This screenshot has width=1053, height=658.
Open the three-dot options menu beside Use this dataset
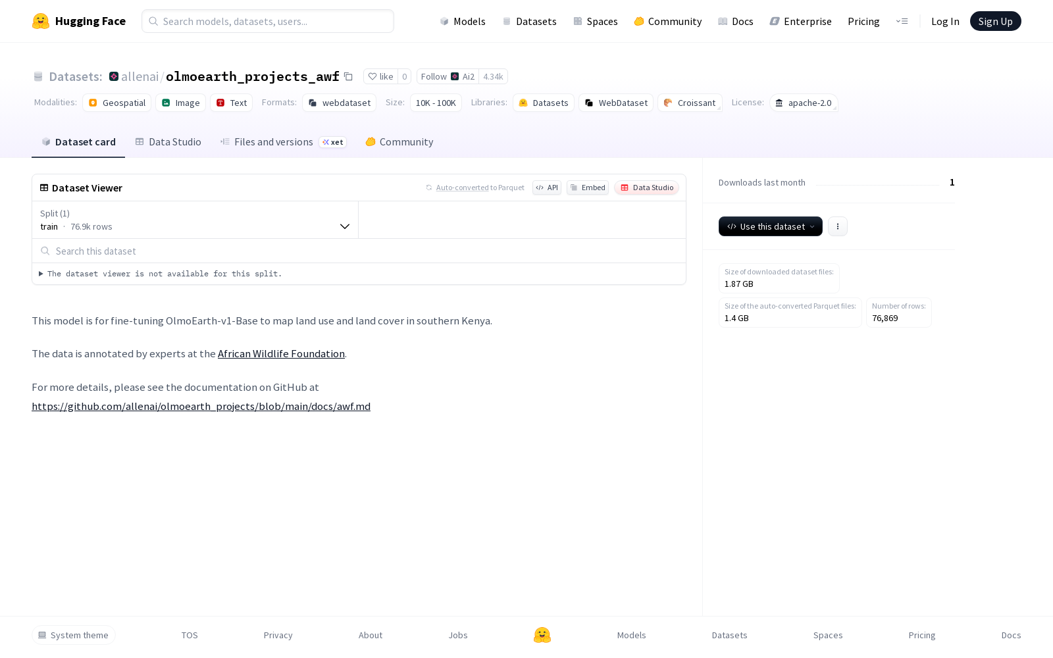coord(837,226)
